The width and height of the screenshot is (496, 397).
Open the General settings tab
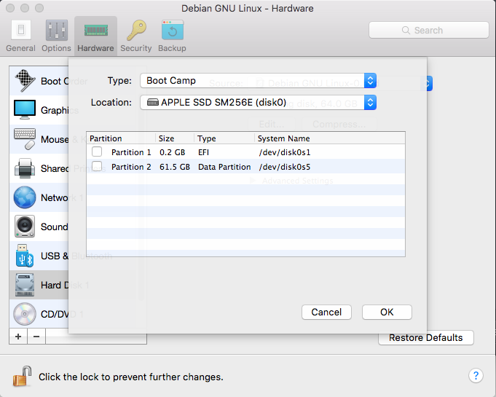[20, 36]
